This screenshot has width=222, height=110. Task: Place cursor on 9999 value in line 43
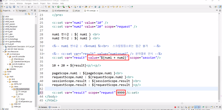(121, 93)
